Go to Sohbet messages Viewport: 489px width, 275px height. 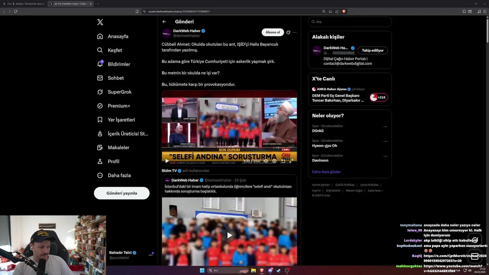110,78
